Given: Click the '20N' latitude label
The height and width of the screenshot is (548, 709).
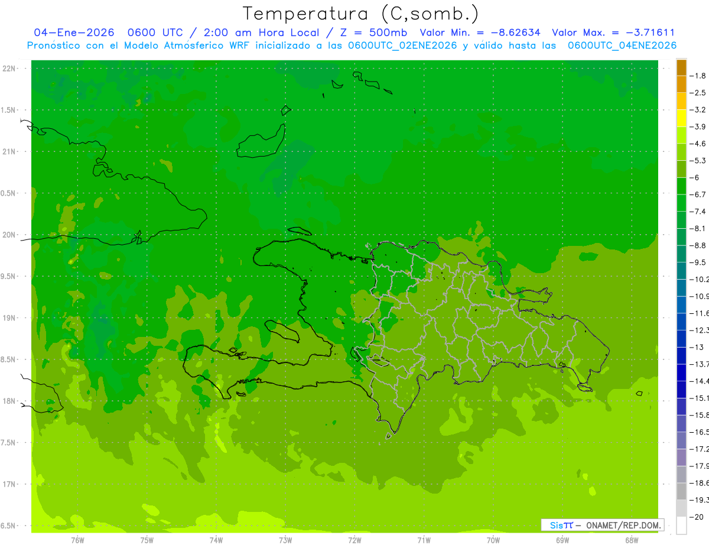Looking at the screenshot, I should click(10, 235).
